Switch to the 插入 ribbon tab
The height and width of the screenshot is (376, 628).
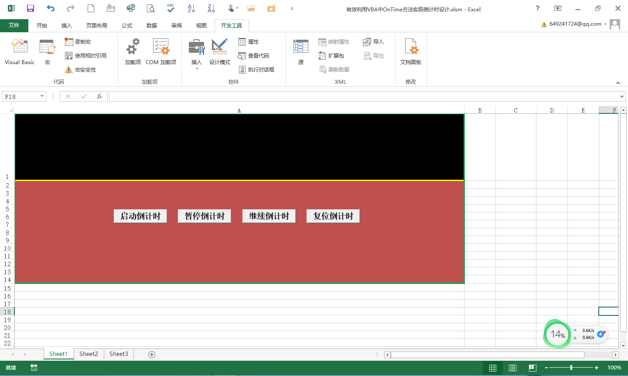[x=67, y=25]
